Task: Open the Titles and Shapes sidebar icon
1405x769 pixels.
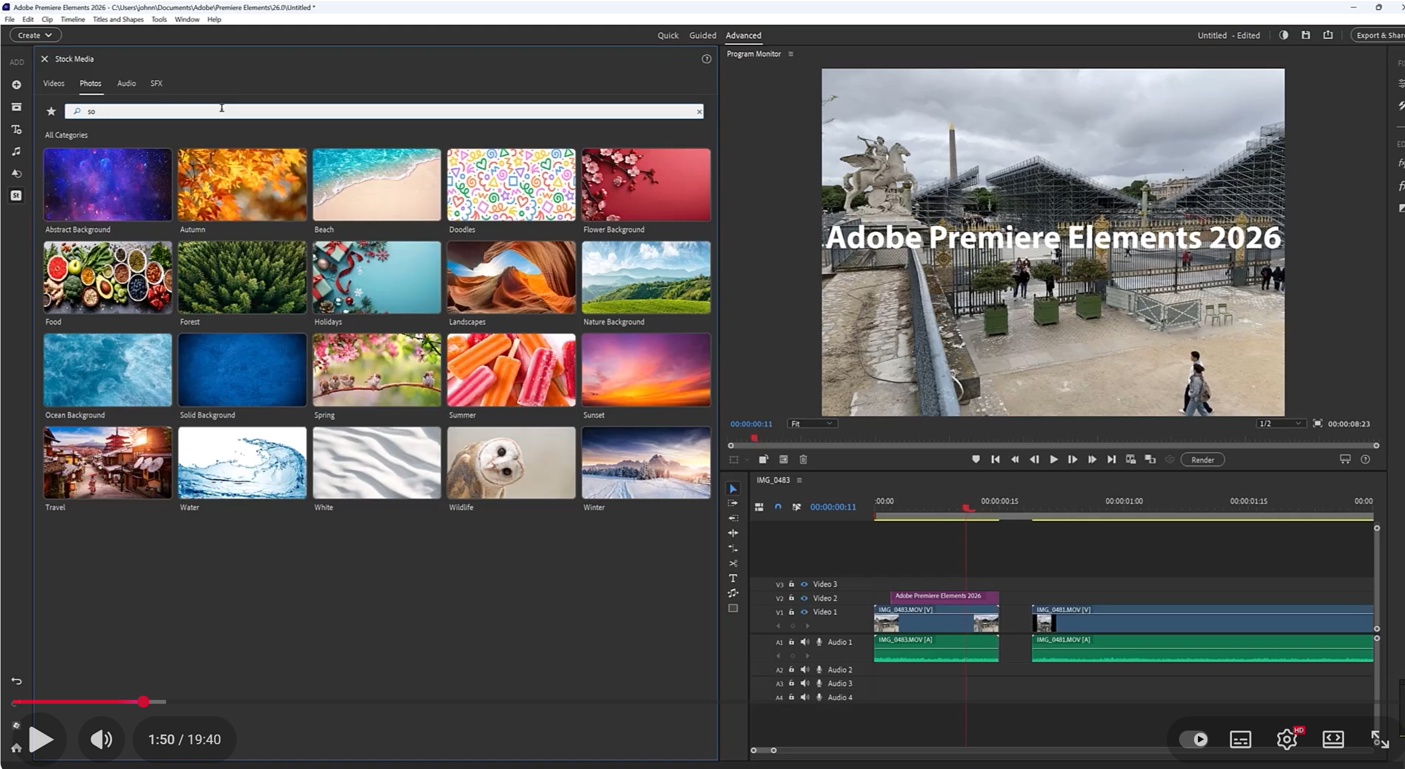Action: click(16, 129)
